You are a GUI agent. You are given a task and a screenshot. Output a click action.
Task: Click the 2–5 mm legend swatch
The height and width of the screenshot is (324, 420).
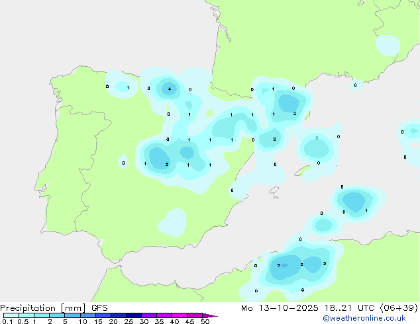coord(57,315)
